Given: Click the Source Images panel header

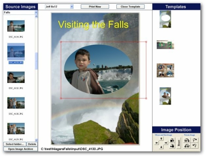Looking at the screenshot, I should pos(20,7).
